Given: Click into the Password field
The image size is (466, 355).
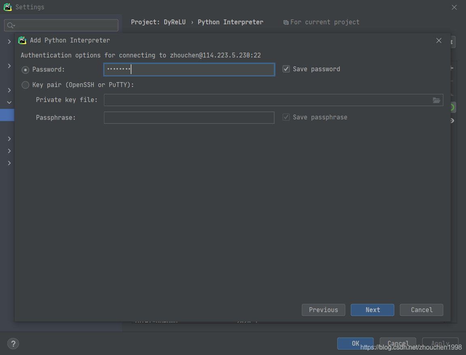Looking at the screenshot, I should point(189,70).
